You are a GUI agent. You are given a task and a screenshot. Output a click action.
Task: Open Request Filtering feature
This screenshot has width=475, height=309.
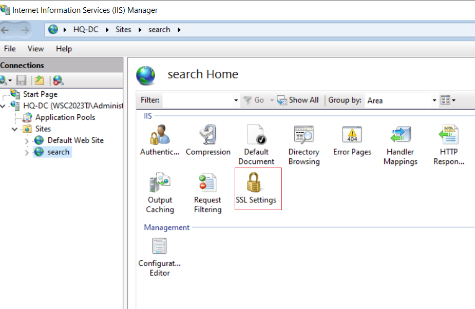(x=208, y=193)
